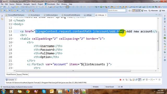The height and width of the screenshot is (94, 167).
Task: Open the Navigate menu
Action: pos(27,4)
